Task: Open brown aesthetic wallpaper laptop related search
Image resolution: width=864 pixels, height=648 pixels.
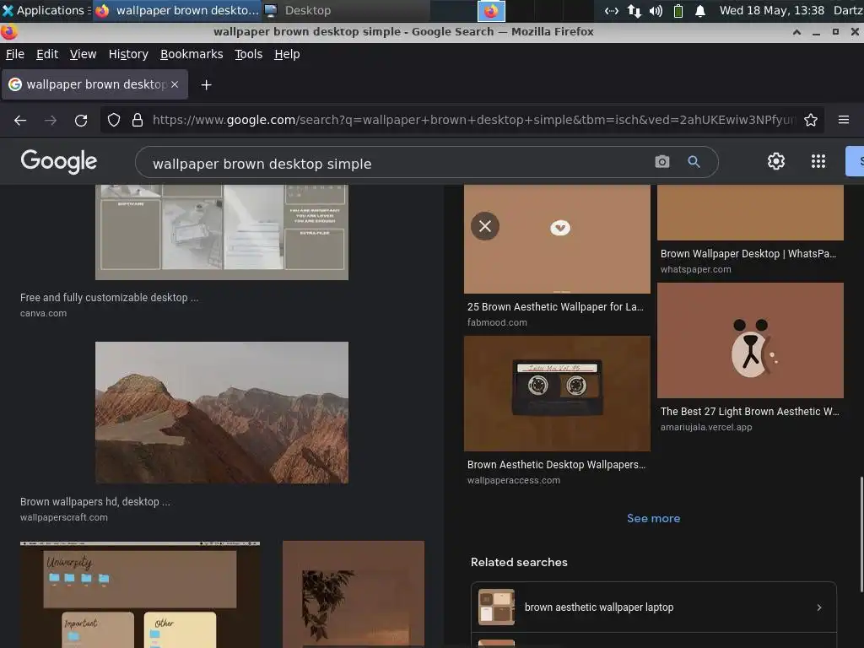Action: coord(654,607)
